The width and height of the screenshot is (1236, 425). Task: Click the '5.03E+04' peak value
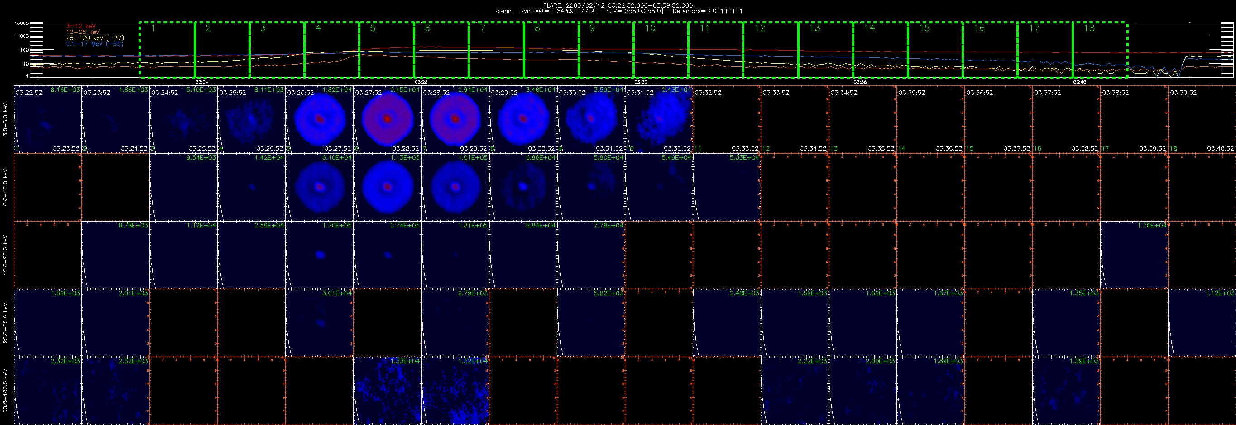[x=744, y=158]
